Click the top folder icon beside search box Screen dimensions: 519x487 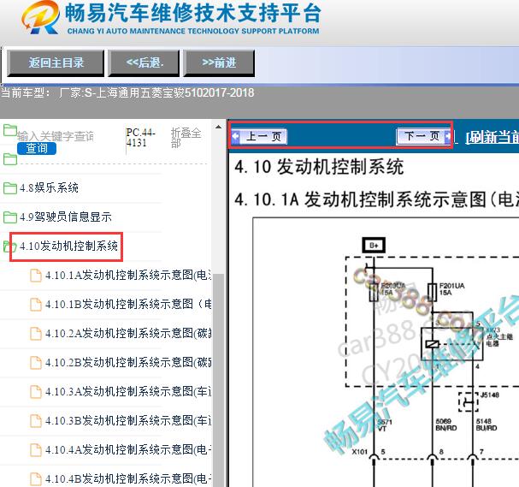[10, 130]
